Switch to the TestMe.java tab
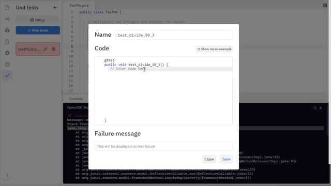Image resolution: width=331 pixels, height=186 pixels. [79, 6]
